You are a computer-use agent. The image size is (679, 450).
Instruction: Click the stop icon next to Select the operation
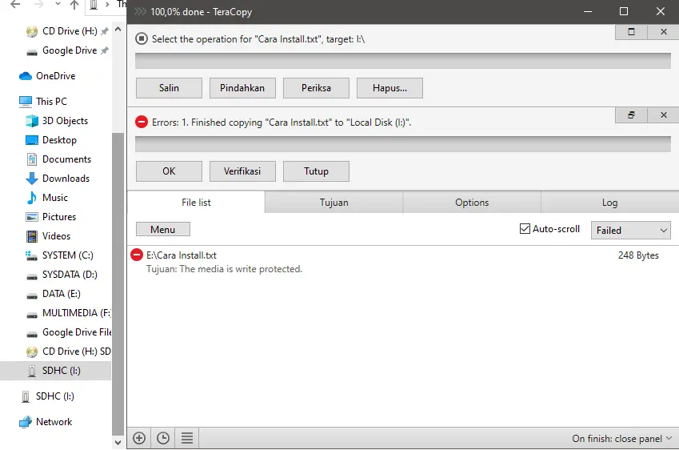click(x=142, y=38)
